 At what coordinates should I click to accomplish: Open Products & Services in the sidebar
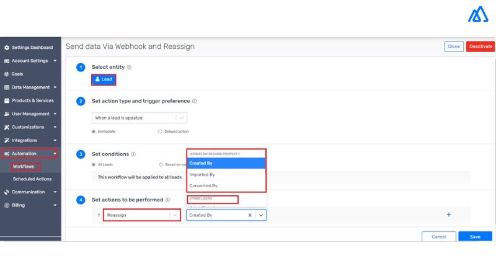coord(33,100)
